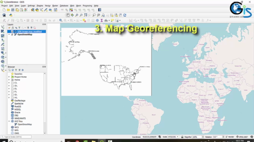Expand the Home folder in Browser
Image resolution: width=254 pixels, height=142 pixels.
point(9,80)
